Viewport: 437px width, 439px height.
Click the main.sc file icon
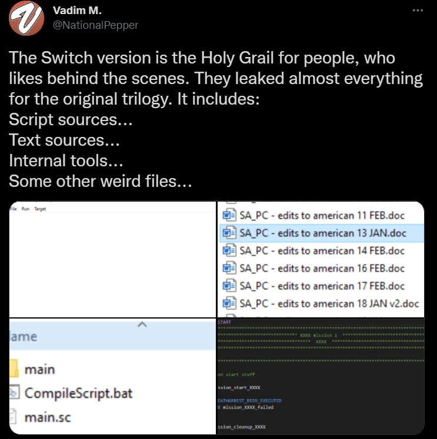15,418
